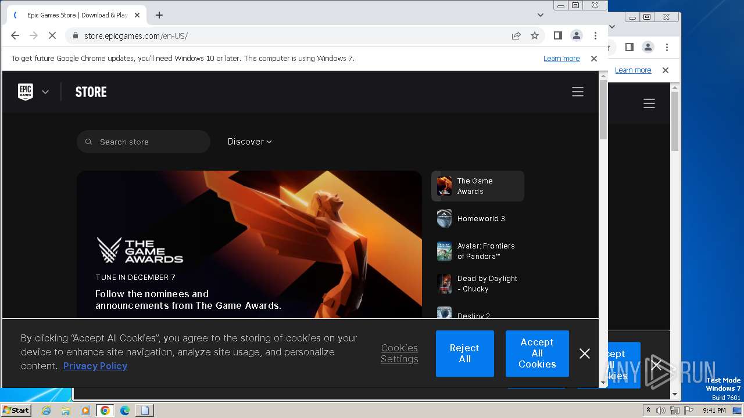View site info lock icon
Viewport: 744px width, 418px height.
coord(75,35)
